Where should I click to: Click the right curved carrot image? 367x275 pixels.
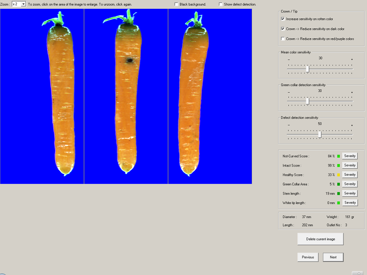click(x=210, y=96)
